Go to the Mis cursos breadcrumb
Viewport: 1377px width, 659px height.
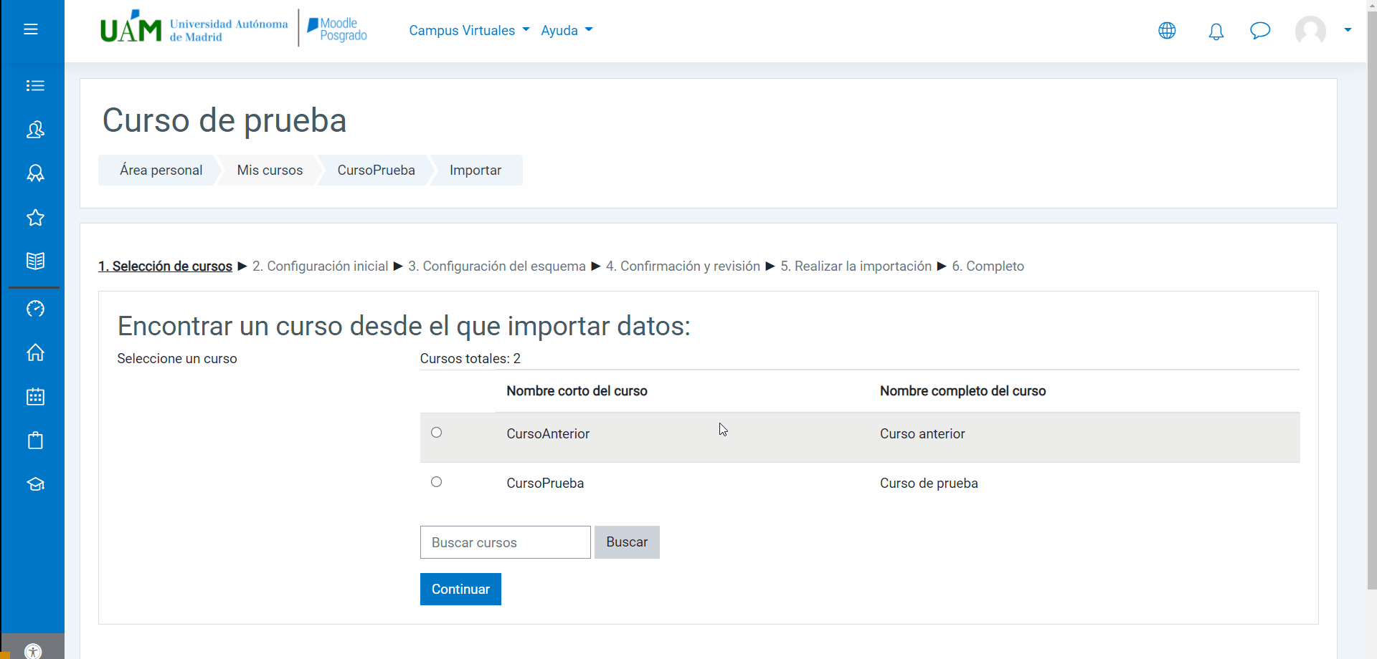click(270, 170)
